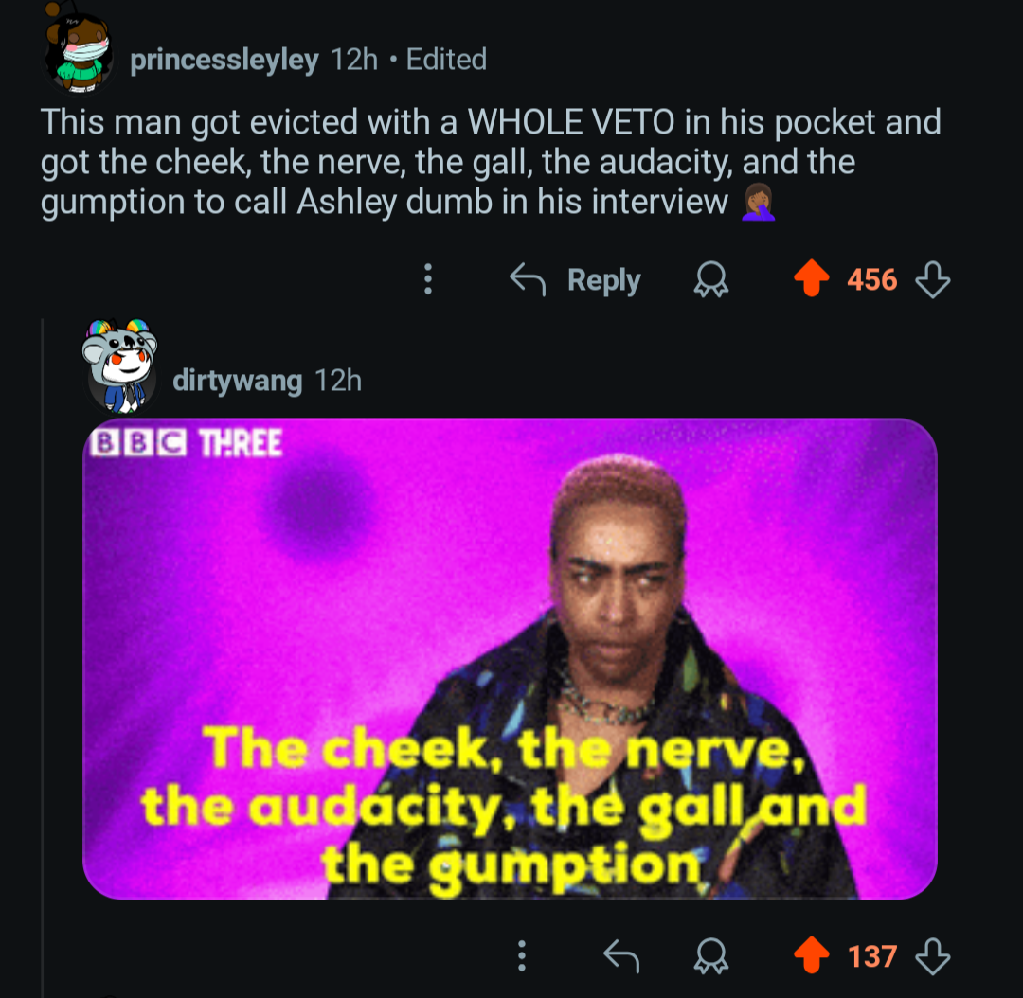This screenshot has width=1023, height=998.
Task: Upvote princessleyley's comment
Action: 811,278
